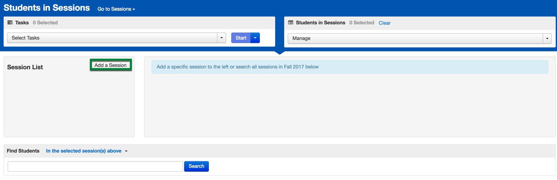The image size is (557, 180).
Task: Click the Session List heading
Action: [x=25, y=67]
